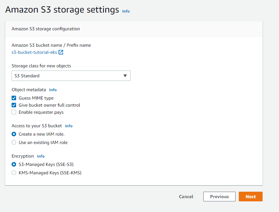The image size is (279, 212).
Task: Click the orange Next button
Action: point(250,197)
